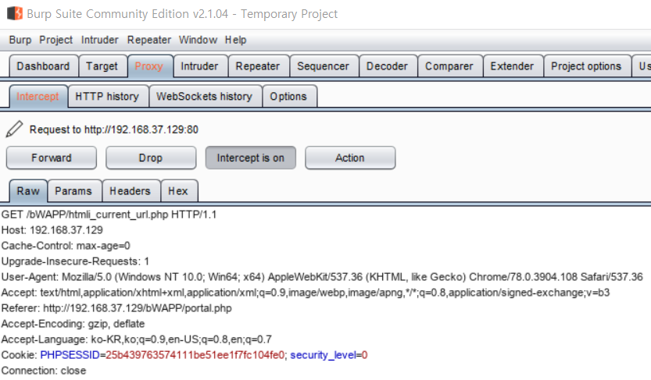Viewport: 651px width, 380px height.
Task: Open the Repeater menu in menu bar
Action: point(149,40)
